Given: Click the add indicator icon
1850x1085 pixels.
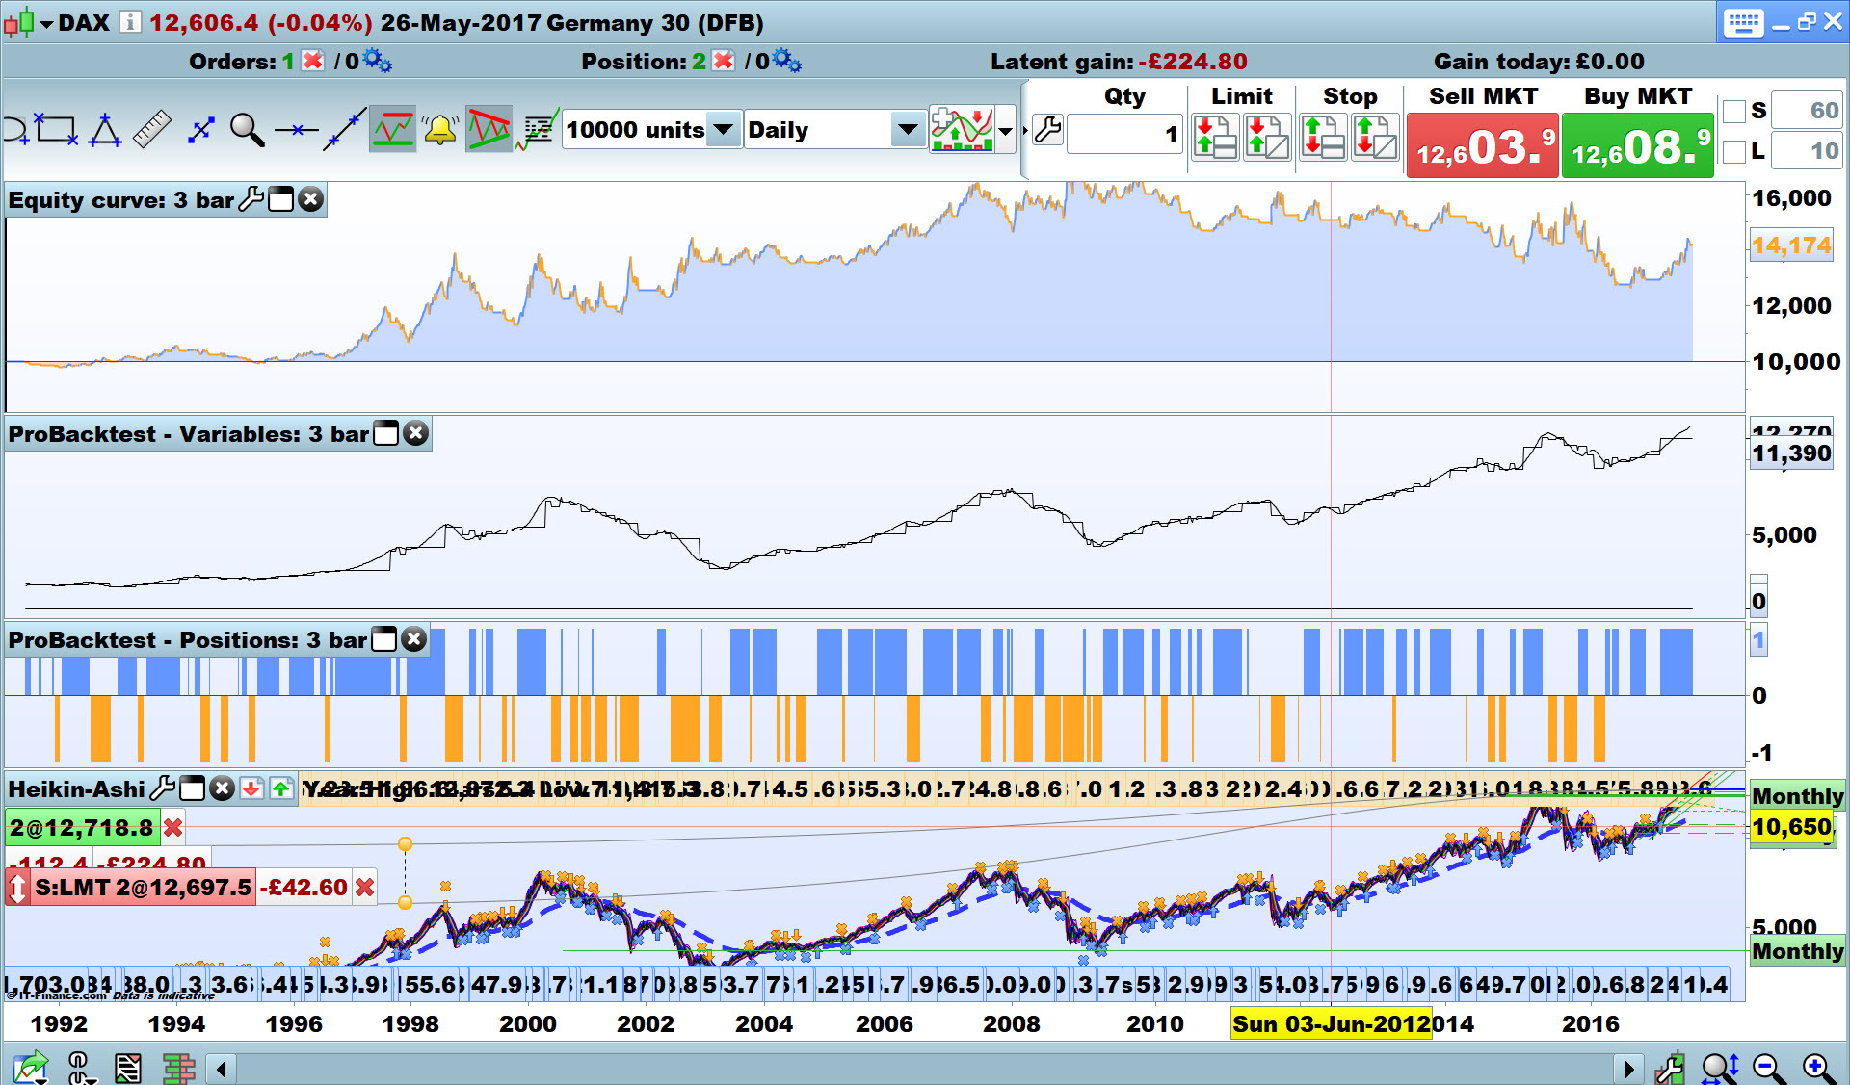Looking at the screenshot, I should tap(962, 129).
